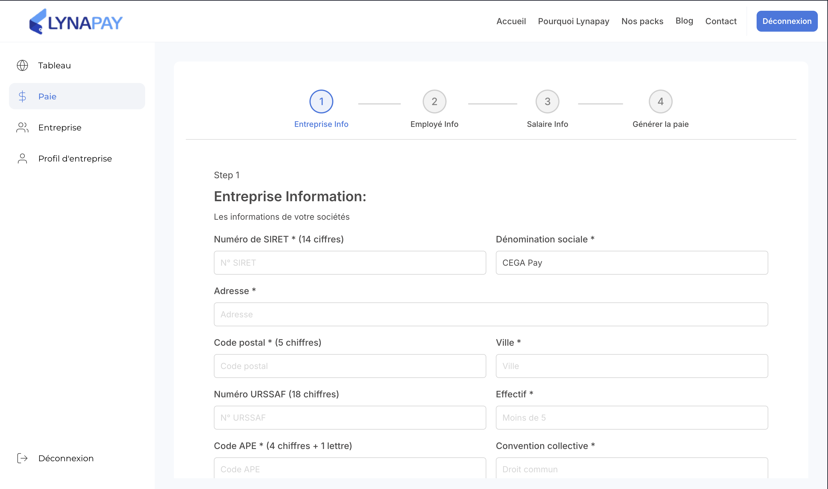Focus the N° URSSAF input field

[x=350, y=417]
